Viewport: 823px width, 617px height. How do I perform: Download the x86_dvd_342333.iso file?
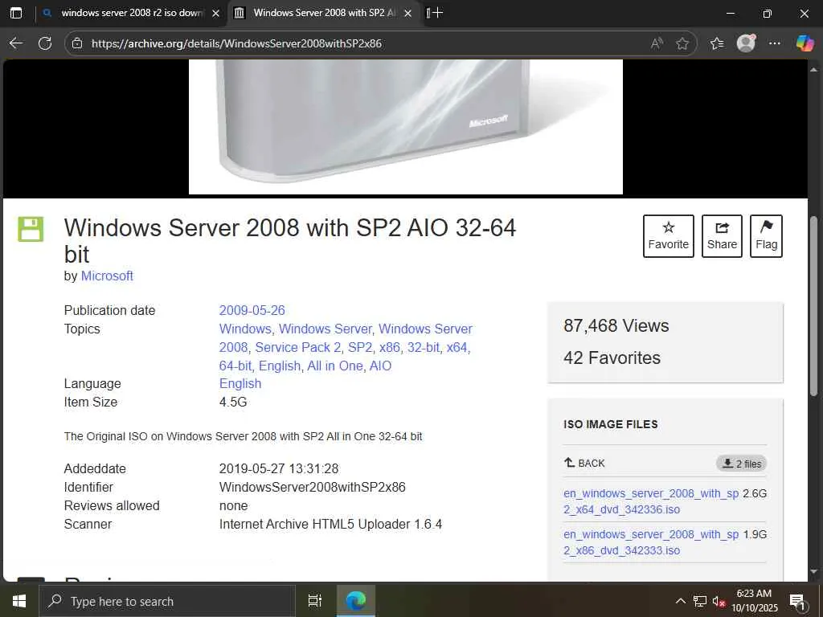pos(651,542)
